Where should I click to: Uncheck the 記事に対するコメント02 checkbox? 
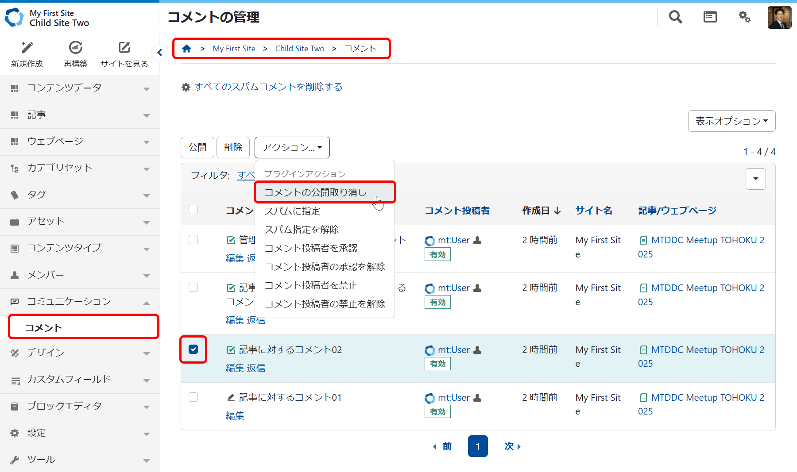(x=193, y=349)
